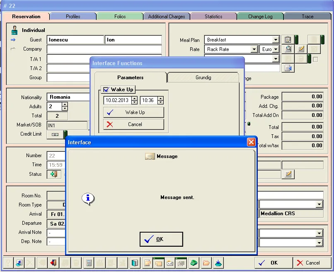Adjust the wake up time spinner
This screenshot has width=334, height=272.
coord(160,100)
